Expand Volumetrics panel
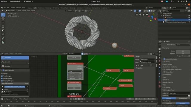Viewport: 191px width, 107px height. (x=167, y=75)
